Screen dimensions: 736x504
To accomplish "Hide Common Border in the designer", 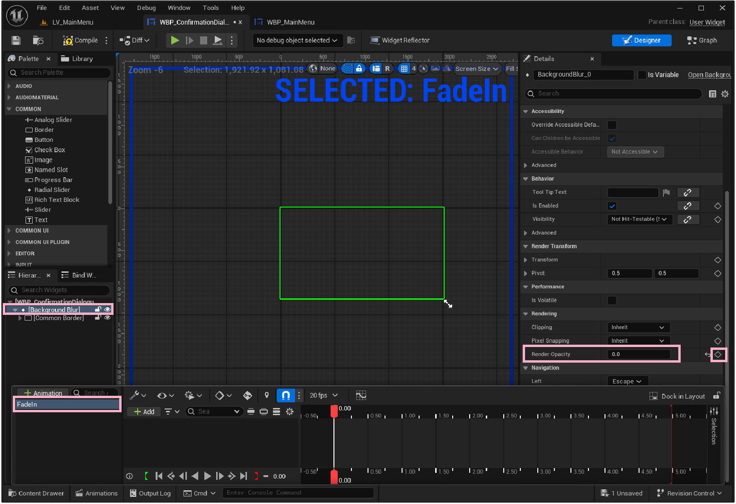I will point(107,318).
